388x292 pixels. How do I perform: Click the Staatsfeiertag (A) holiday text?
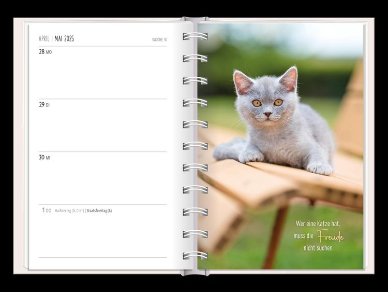[99, 211]
